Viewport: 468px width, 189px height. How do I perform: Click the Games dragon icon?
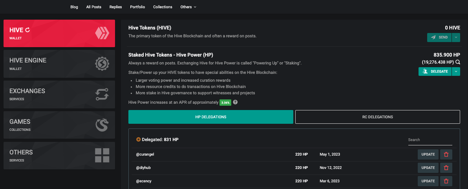tap(102, 125)
